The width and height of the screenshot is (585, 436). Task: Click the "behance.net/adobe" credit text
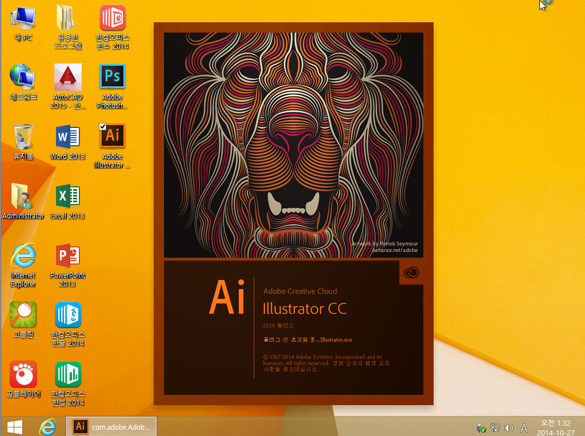click(395, 250)
